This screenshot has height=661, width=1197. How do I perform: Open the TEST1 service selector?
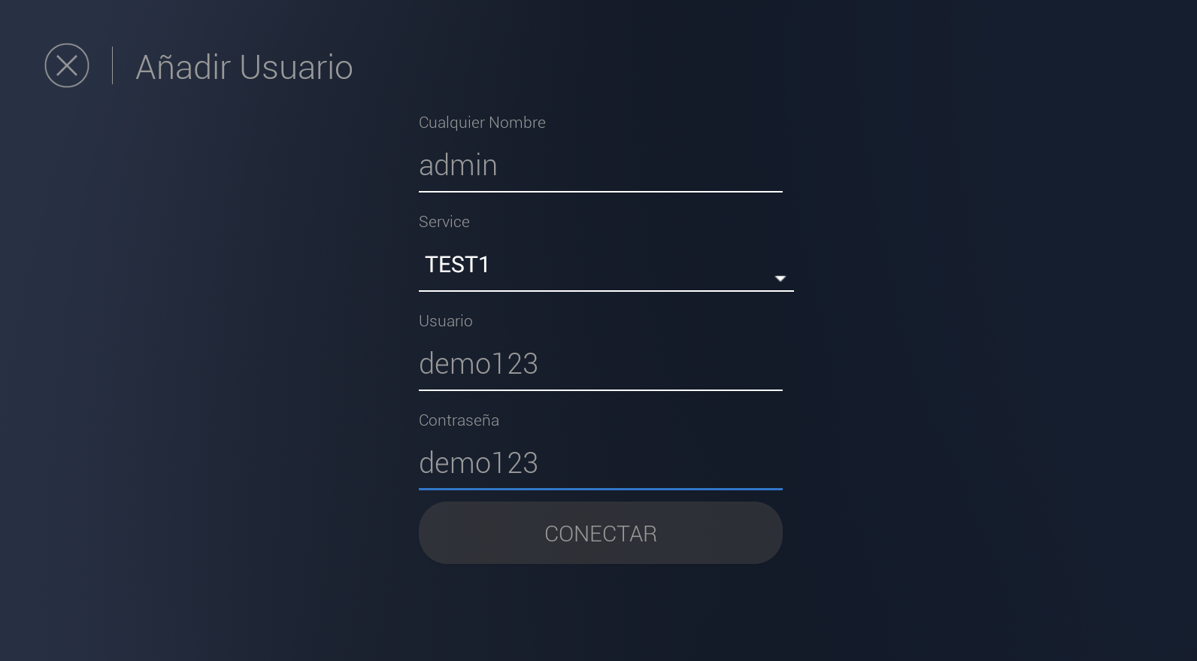coord(605,265)
